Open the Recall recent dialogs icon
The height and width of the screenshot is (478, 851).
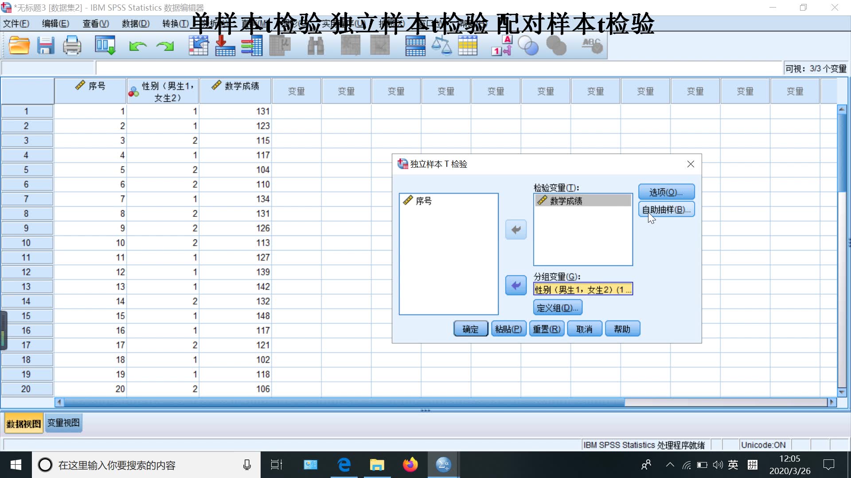[x=105, y=46]
